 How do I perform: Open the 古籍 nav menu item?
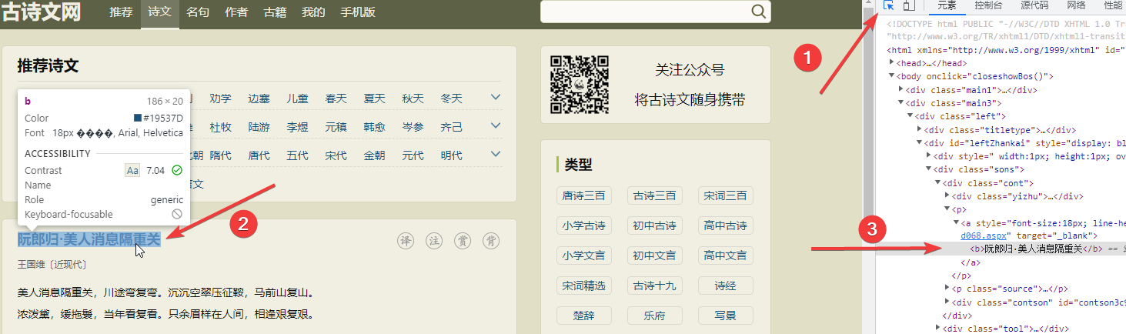[x=275, y=12]
